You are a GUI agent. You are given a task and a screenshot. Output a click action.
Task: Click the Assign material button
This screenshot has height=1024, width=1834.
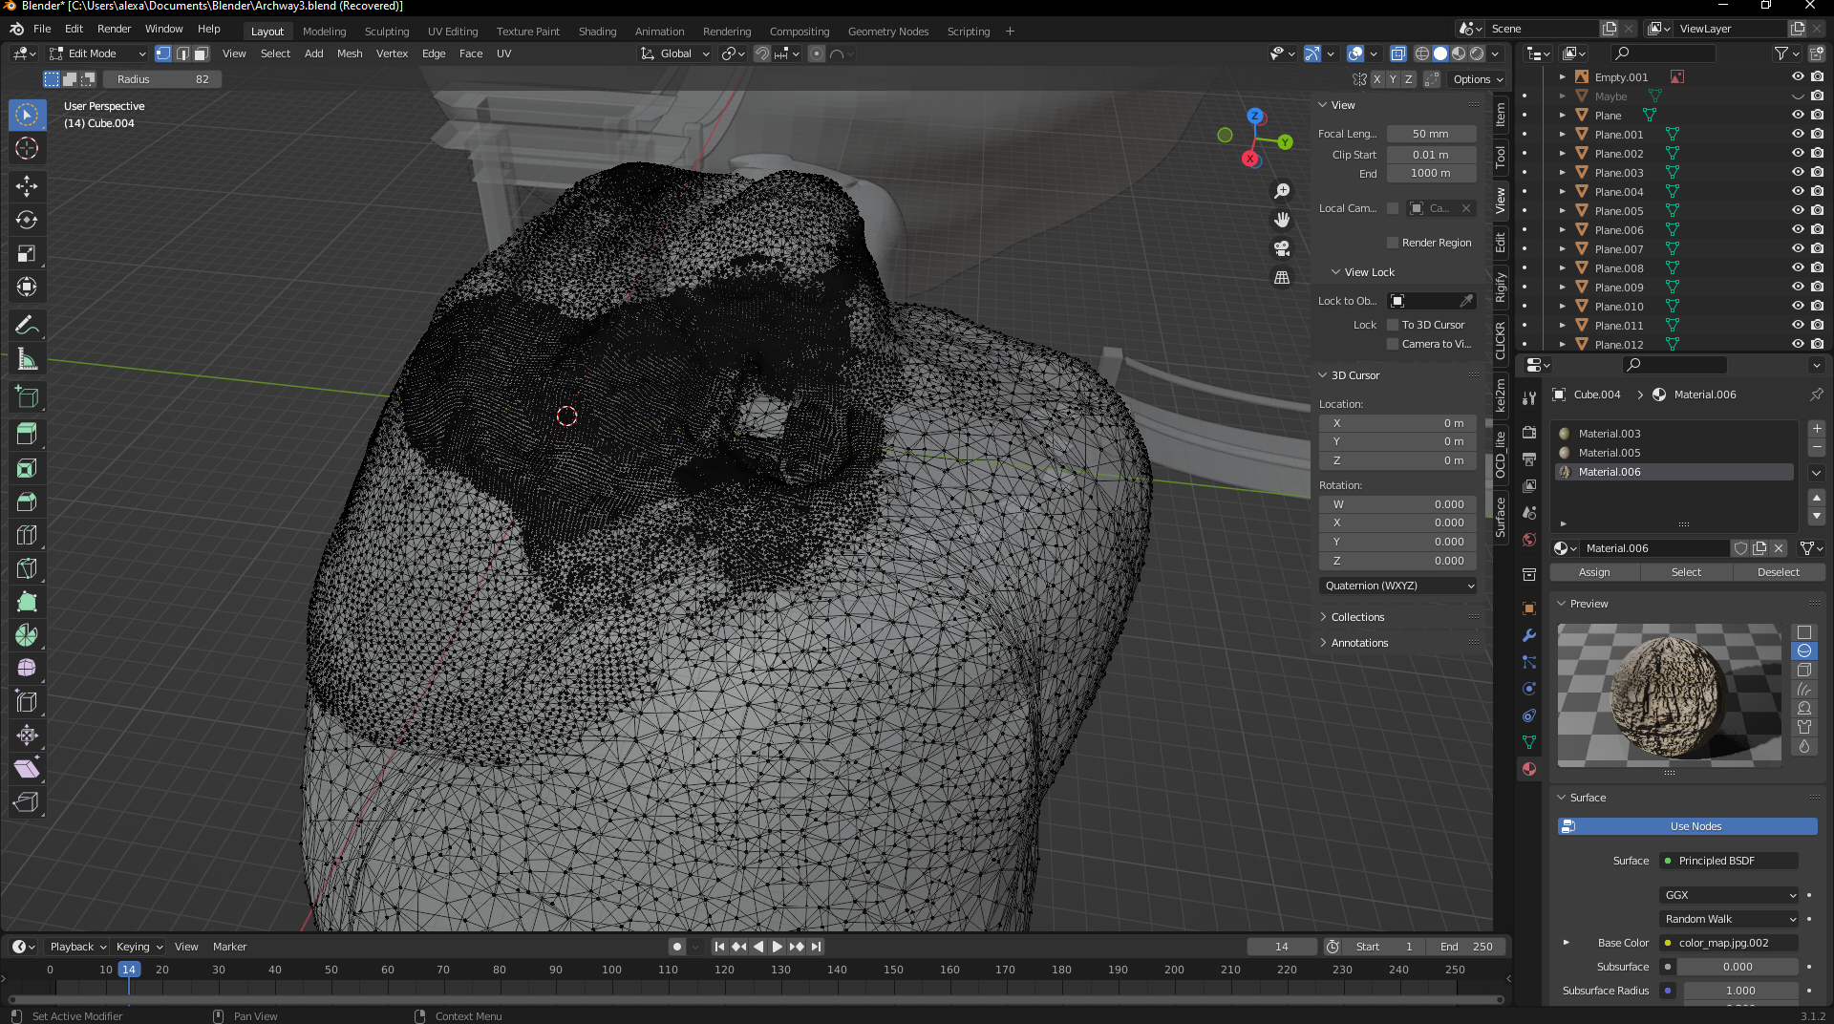(x=1594, y=572)
